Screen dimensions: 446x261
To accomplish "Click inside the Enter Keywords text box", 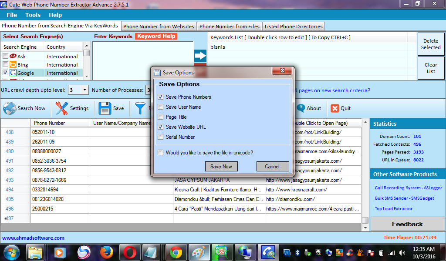I will [x=143, y=61].
